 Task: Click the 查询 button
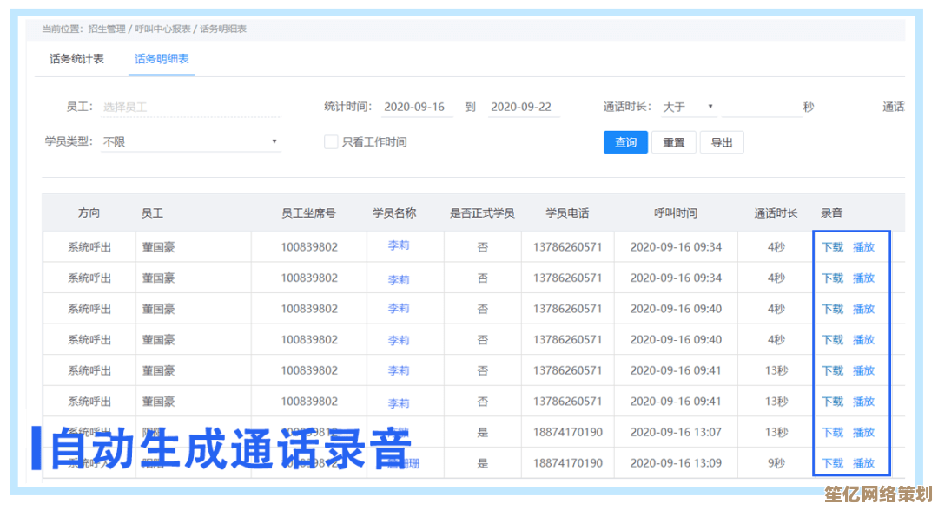[x=625, y=142]
